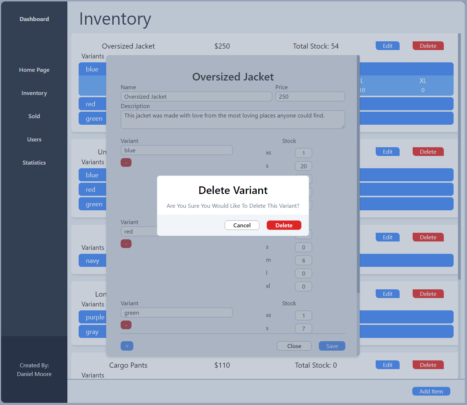Click the $110 price of Cargo Pants
The image size is (467, 405).
point(222,365)
